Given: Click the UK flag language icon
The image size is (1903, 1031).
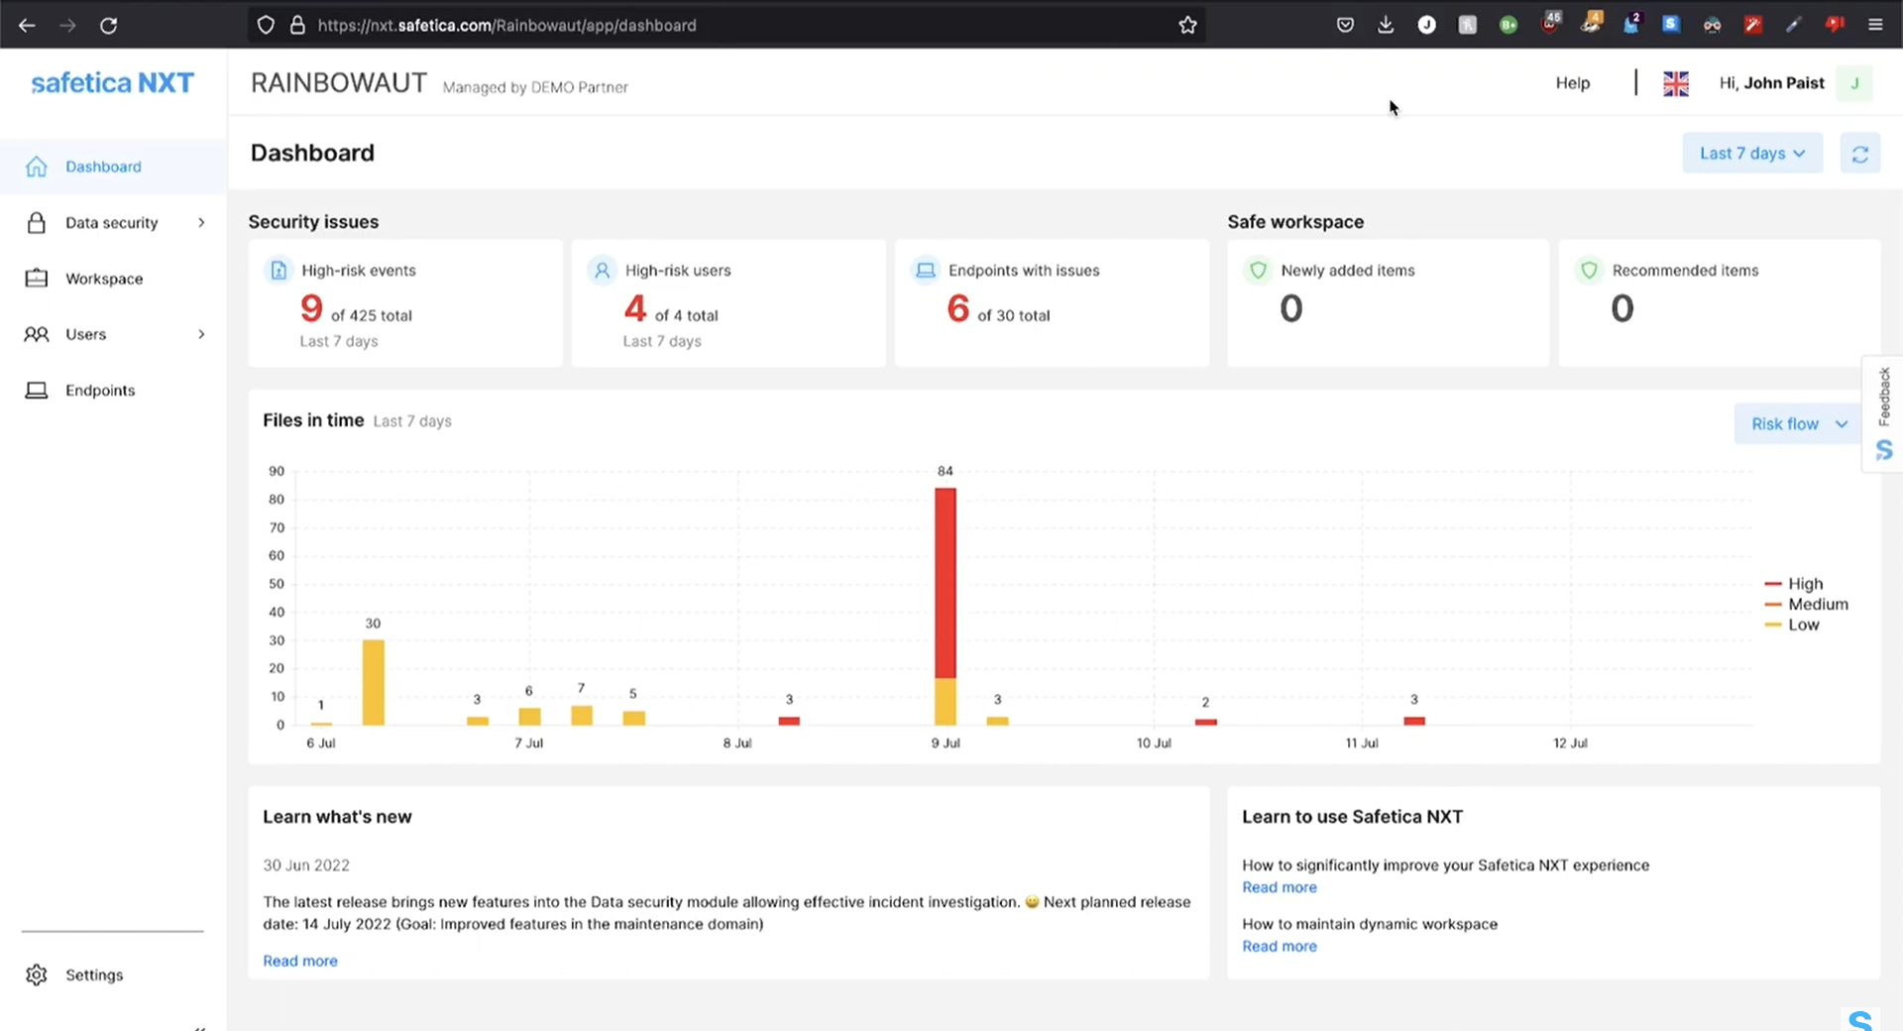Looking at the screenshot, I should (x=1675, y=84).
